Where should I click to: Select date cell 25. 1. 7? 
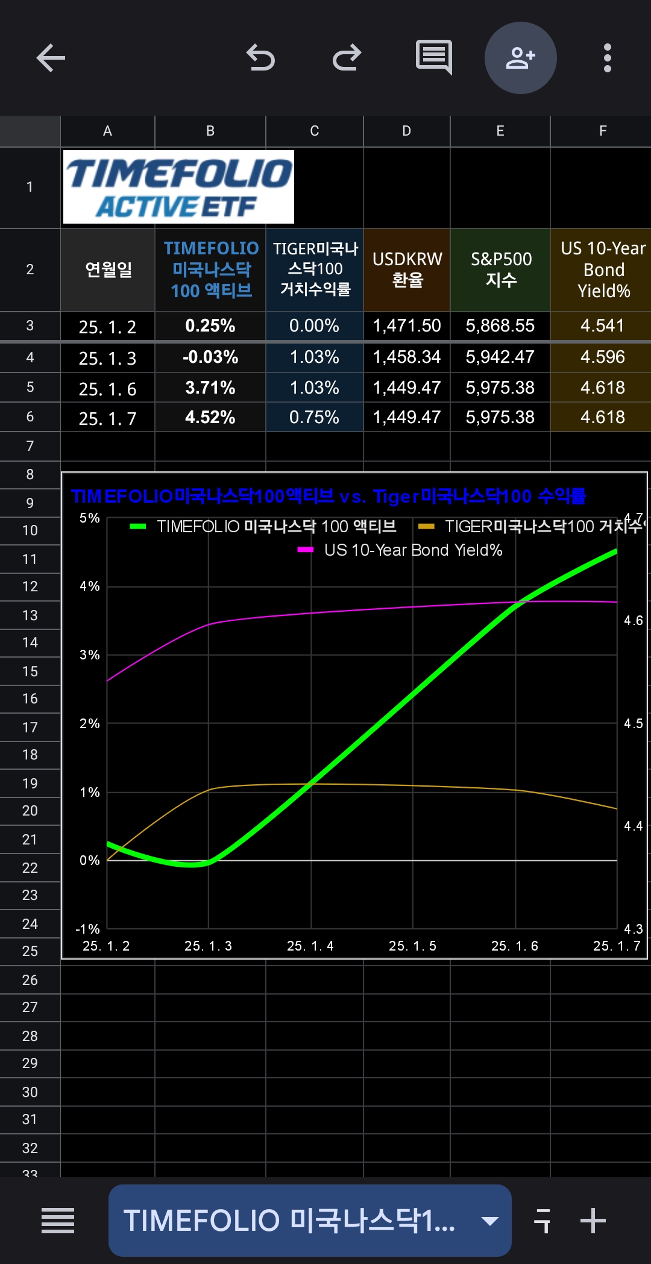coord(108,417)
